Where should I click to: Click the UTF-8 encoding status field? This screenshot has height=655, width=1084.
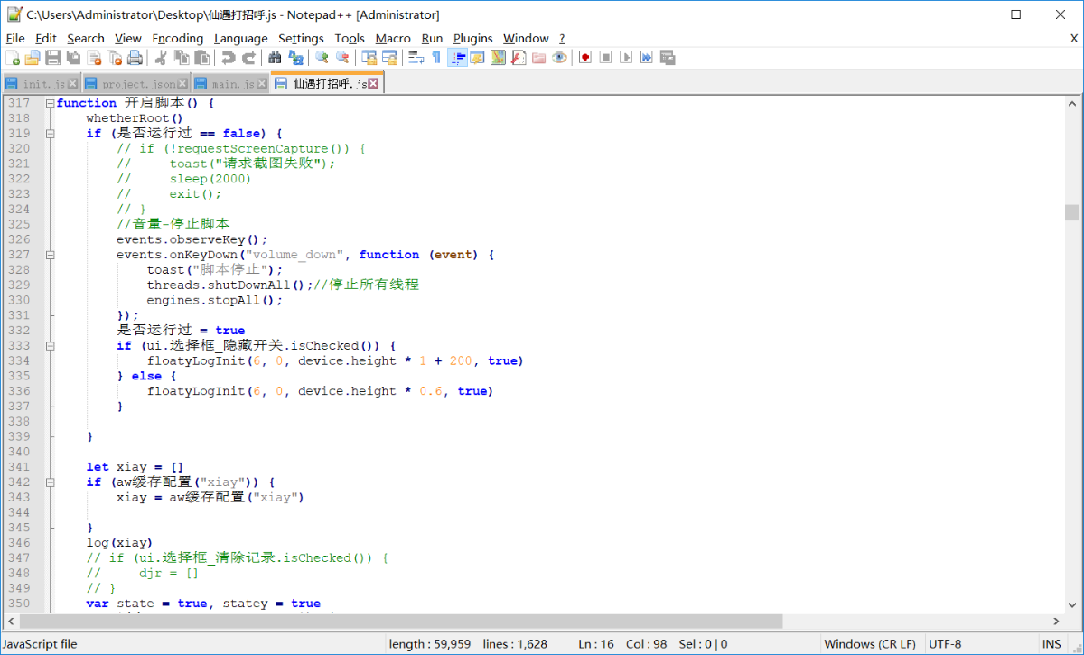pyautogui.click(x=946, y=644)
